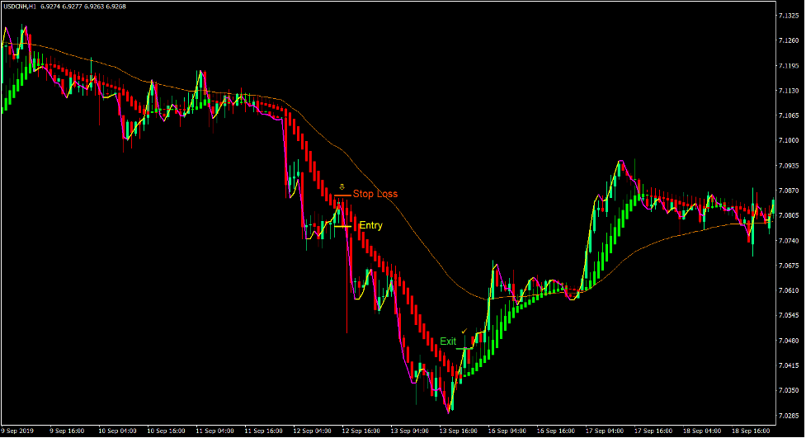This screenshot has height=438, width=806.
Task: Click the 7.0285 price axis label
Action: 789,415
